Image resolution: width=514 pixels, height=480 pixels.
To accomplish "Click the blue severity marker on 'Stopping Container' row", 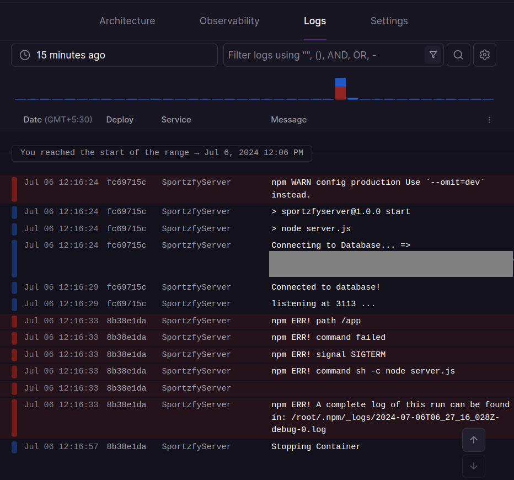I will 14,447.
